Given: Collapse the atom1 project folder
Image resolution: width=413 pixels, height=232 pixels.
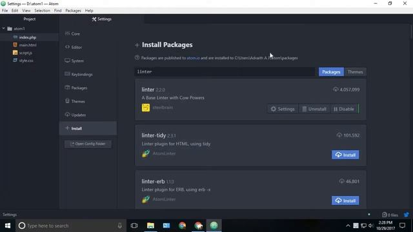Looking at the screenshot, I should click(x=4, y=28).
